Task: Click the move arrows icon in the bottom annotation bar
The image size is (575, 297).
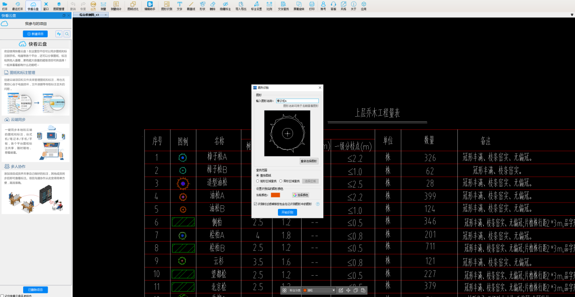Action: point(348,290)
